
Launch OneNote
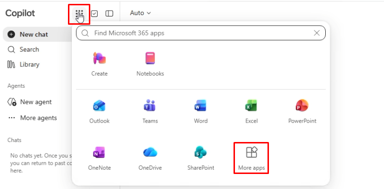(x=100, y=158)
